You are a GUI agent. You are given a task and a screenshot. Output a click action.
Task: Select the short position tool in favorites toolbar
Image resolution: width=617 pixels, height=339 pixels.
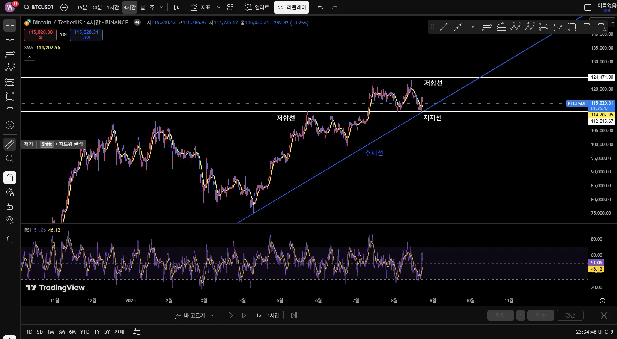(558, 27)
